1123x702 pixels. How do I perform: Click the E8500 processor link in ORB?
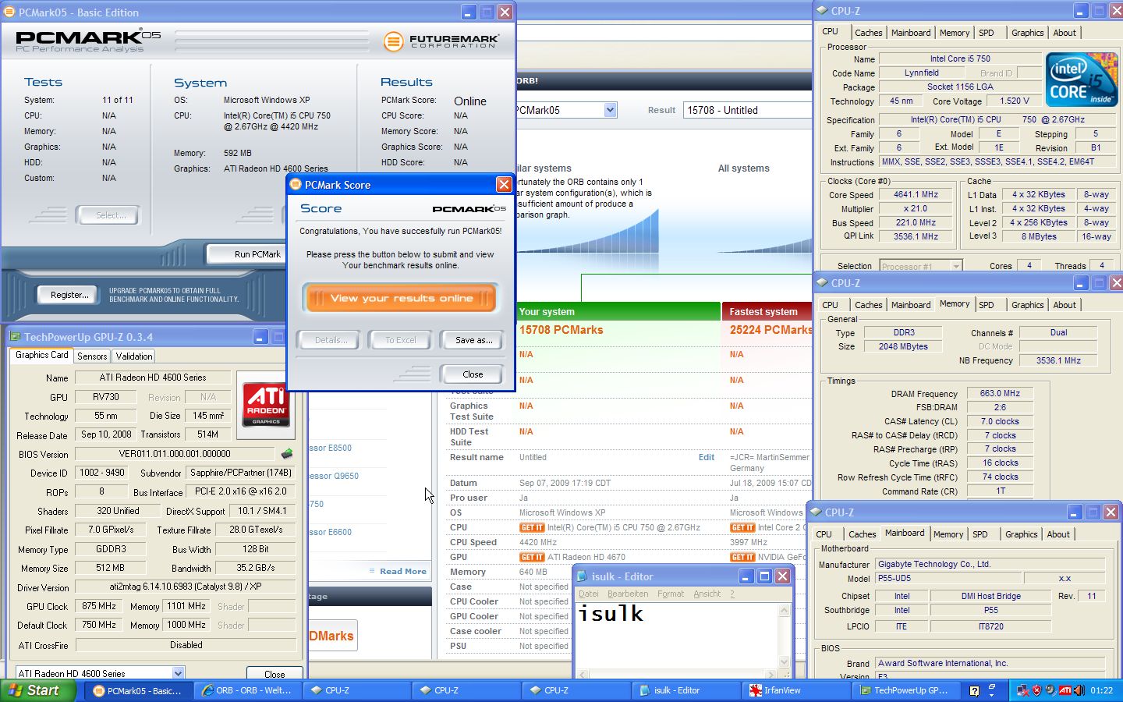click(330, 448)
